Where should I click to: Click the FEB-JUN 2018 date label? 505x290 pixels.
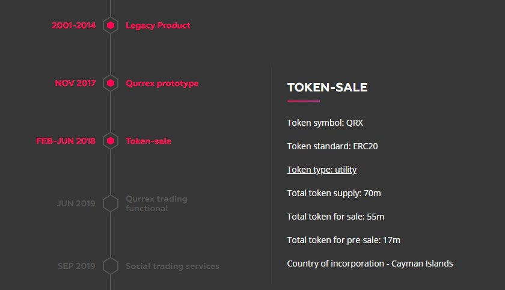point(66,141)
